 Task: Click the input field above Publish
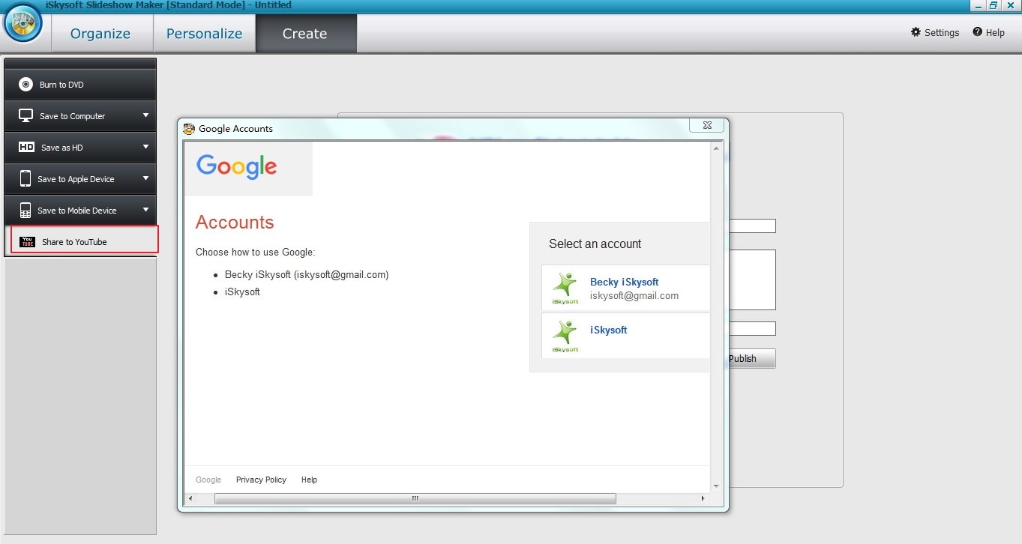click(x=751, y=329)
